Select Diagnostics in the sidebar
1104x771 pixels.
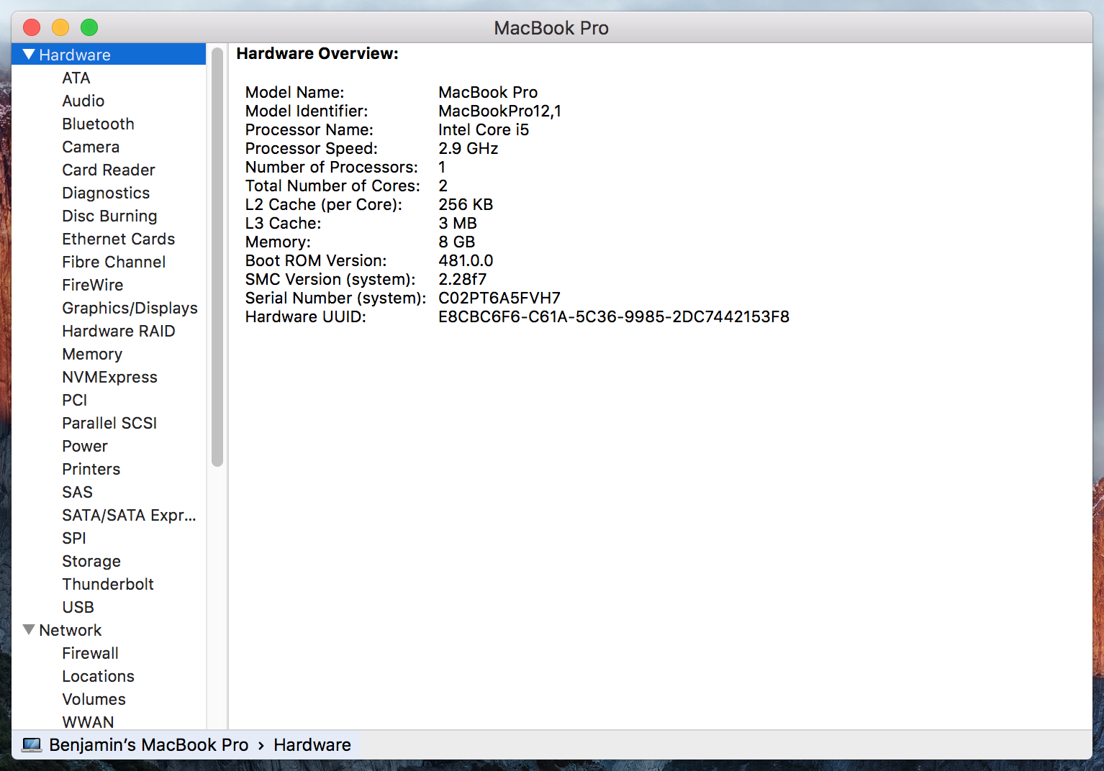106,193
